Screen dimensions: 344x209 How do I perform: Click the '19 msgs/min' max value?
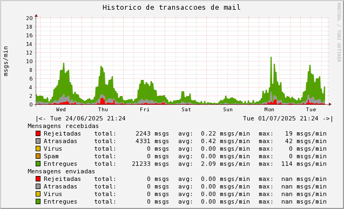[306, 133]
